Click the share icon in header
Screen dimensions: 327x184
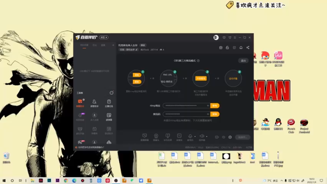tap(248, 47)
